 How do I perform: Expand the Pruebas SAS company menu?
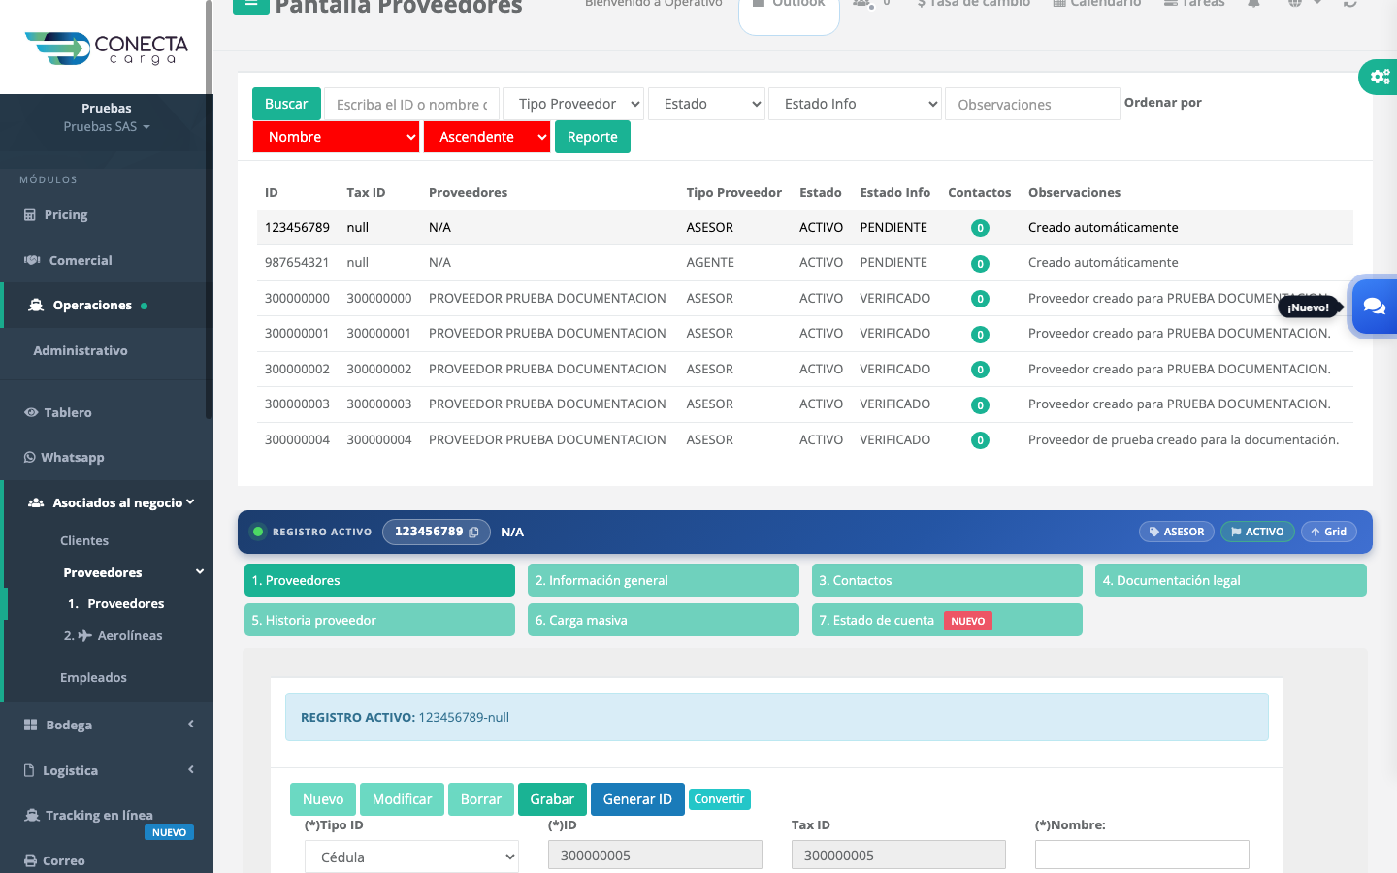[x=107, y=127]
